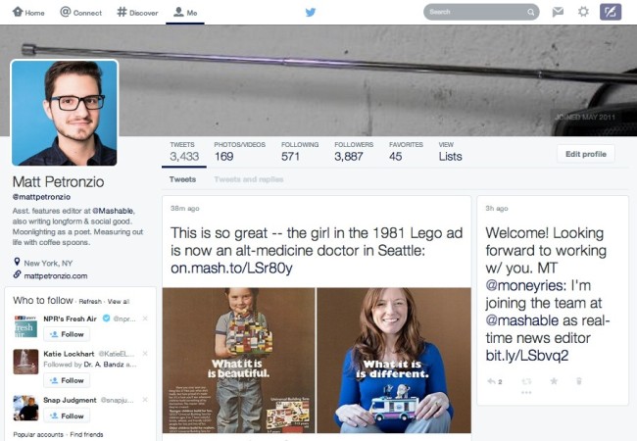Image resolution: width=637 pixels, height=441 pixels.
Task: Open the Discover tab
Action: point(138,13)
